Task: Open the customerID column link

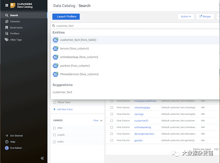Action: pyautogui.click(x=141, y=121)
